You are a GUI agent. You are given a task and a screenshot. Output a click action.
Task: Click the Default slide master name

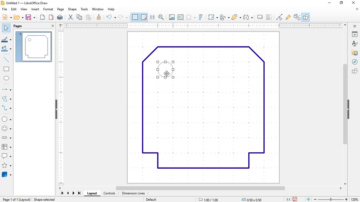pyautogui.click(x=151, y=200)
